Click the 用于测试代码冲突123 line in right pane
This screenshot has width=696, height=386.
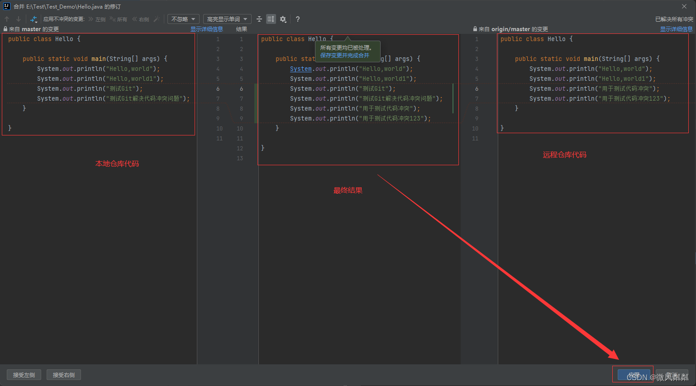pyautogui.click(x=600, y=98)
